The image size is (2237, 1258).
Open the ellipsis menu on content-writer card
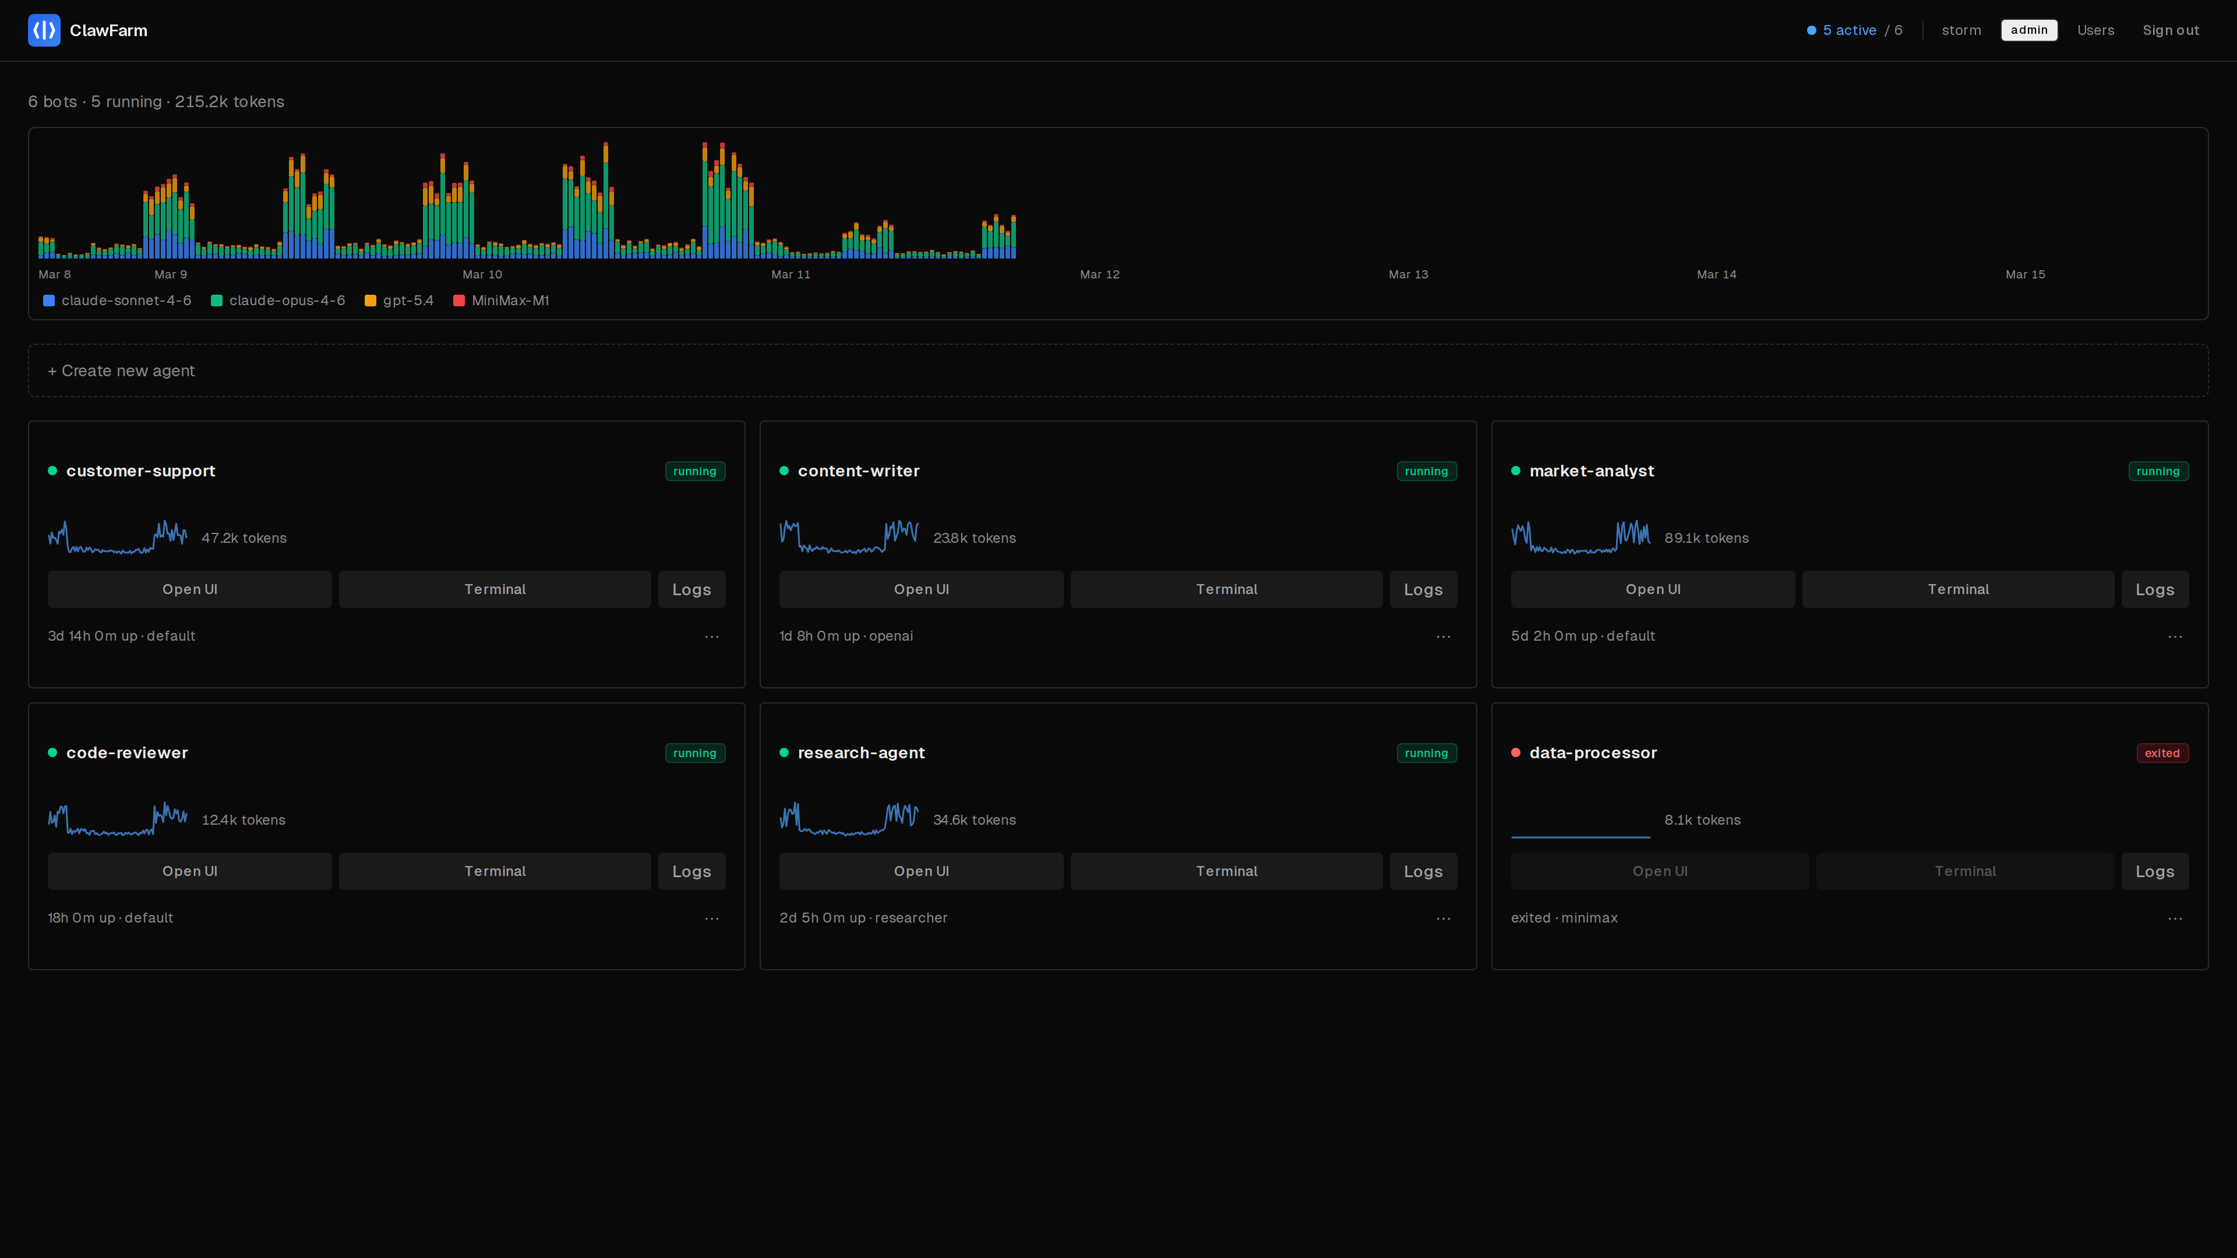click(x=1444, y=637)
